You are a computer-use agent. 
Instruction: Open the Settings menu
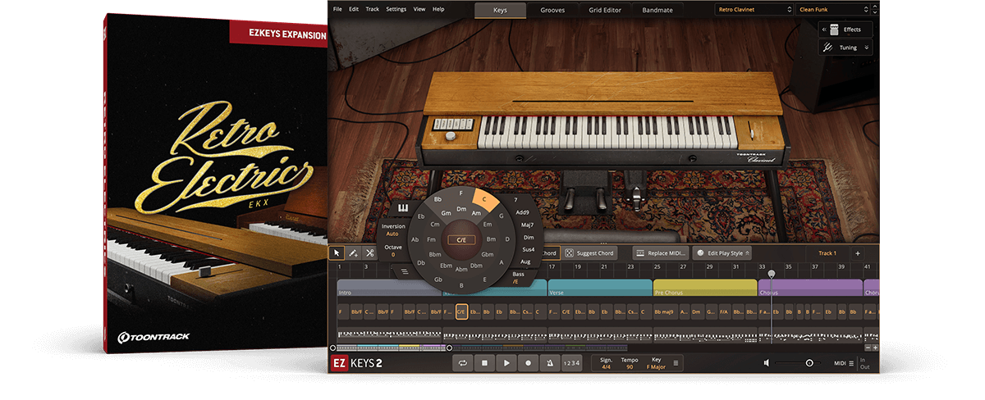(x=396, y=9)
